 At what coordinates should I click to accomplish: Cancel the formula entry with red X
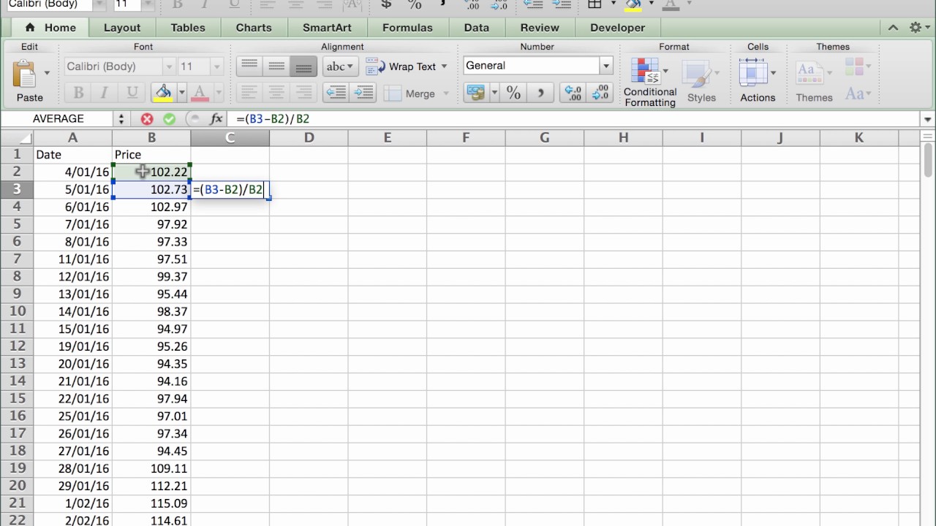[147, 119]
